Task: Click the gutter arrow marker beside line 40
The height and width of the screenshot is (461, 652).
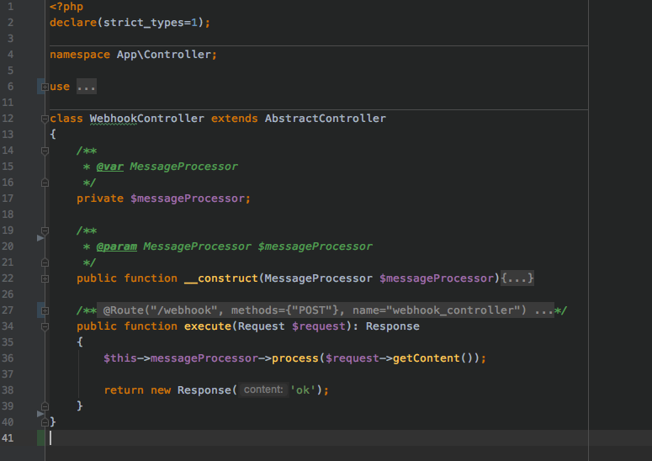Action: tap(40, 414)
